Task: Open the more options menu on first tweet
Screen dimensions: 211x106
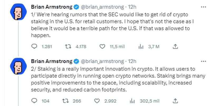Action: (x=203, y=7)
